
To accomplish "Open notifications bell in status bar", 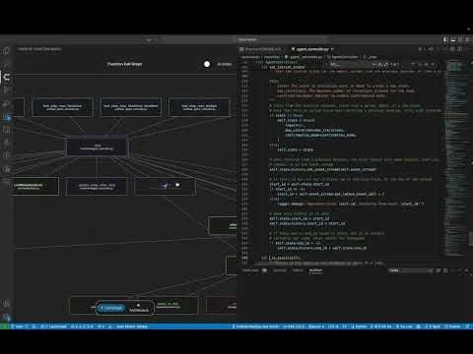I will pyautogui.click(x=468, y=326).
